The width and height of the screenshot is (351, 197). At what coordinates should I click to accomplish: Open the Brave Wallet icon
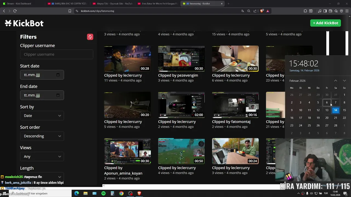tap(330, 11)
